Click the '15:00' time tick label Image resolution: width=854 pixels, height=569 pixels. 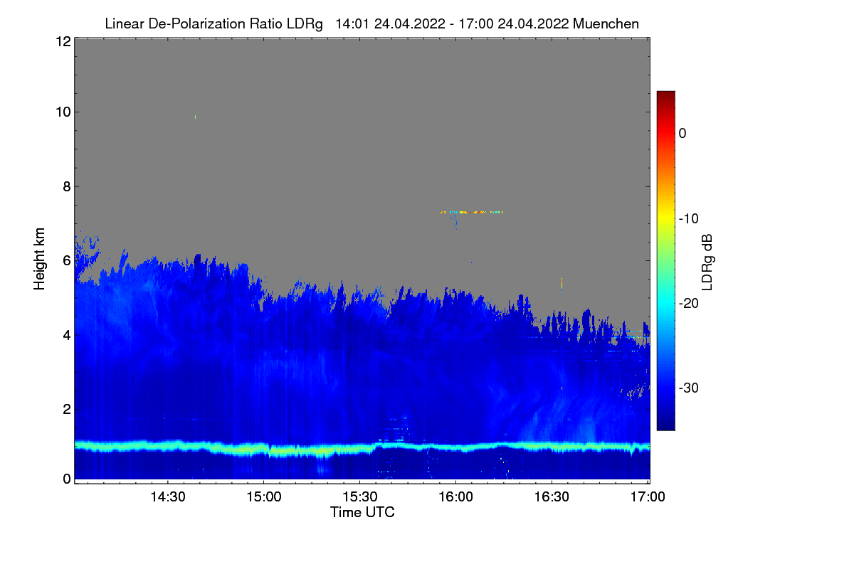click(x=263, y=497)
